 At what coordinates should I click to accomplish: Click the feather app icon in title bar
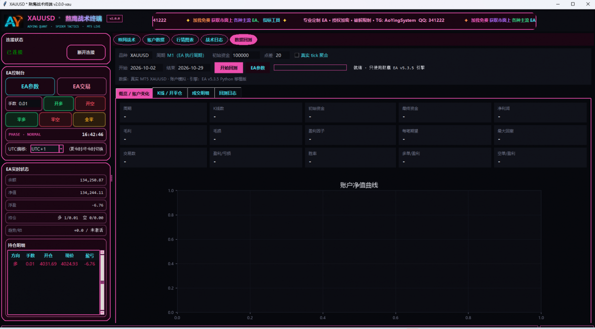[4, 4]
